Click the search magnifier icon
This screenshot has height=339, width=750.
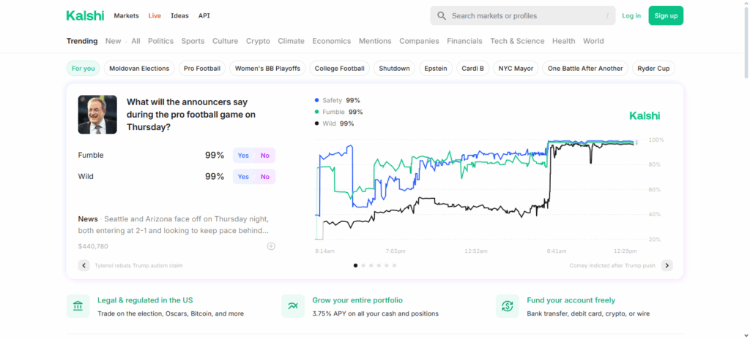pos(442,15)
